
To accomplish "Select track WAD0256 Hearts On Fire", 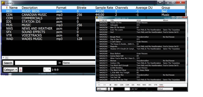I will 141,23.
